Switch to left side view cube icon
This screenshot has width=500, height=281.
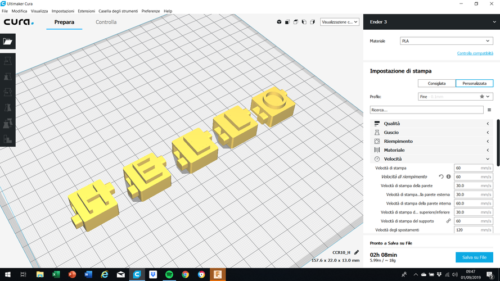coord(304,22)
